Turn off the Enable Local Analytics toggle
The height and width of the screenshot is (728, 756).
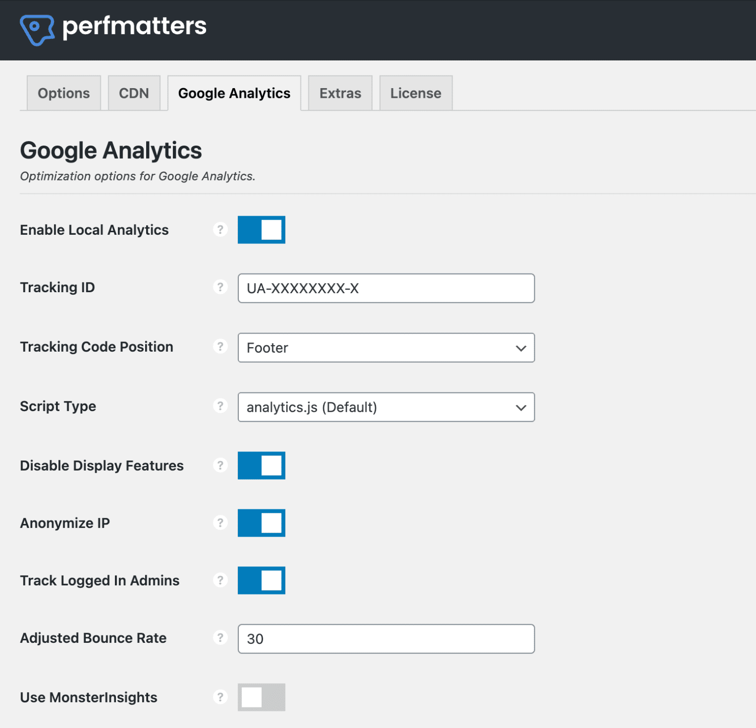point(262,230)
